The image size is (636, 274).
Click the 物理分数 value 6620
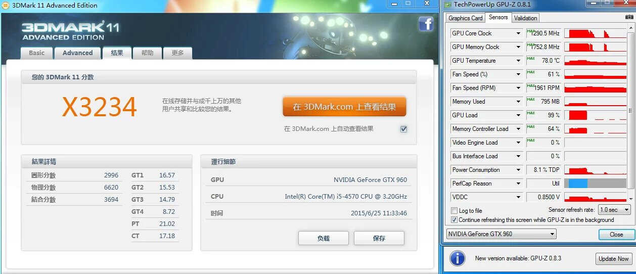(111, 188)
